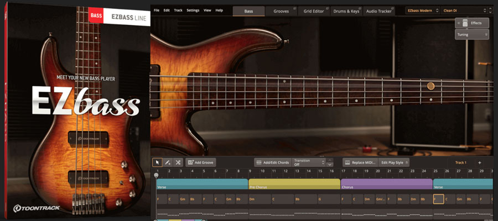
Task: Switch to the Audio Tracker tab
Action: coord(378,11)
